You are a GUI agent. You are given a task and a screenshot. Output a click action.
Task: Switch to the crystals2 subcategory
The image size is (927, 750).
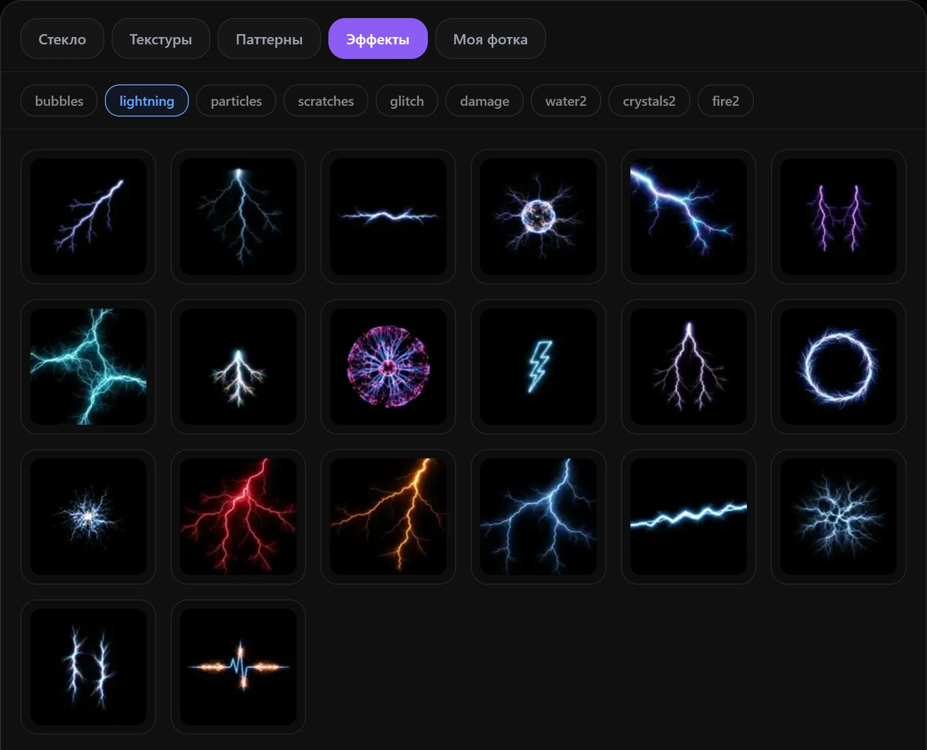649,101
